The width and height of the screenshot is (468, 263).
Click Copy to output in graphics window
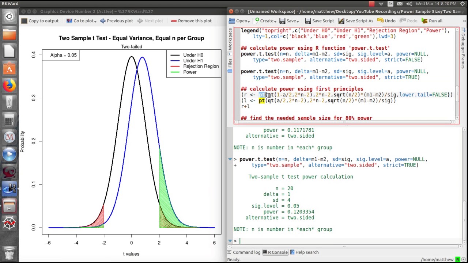[x=40, y=21]
